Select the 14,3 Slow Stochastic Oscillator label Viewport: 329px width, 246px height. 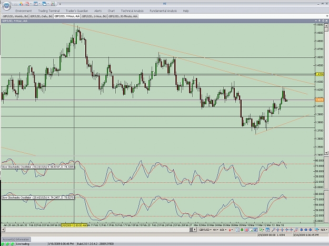(x=38, y=167)
